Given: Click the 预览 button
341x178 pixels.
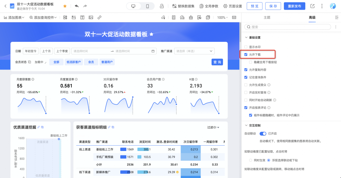Looking at the screenshot, I should 254,6.
